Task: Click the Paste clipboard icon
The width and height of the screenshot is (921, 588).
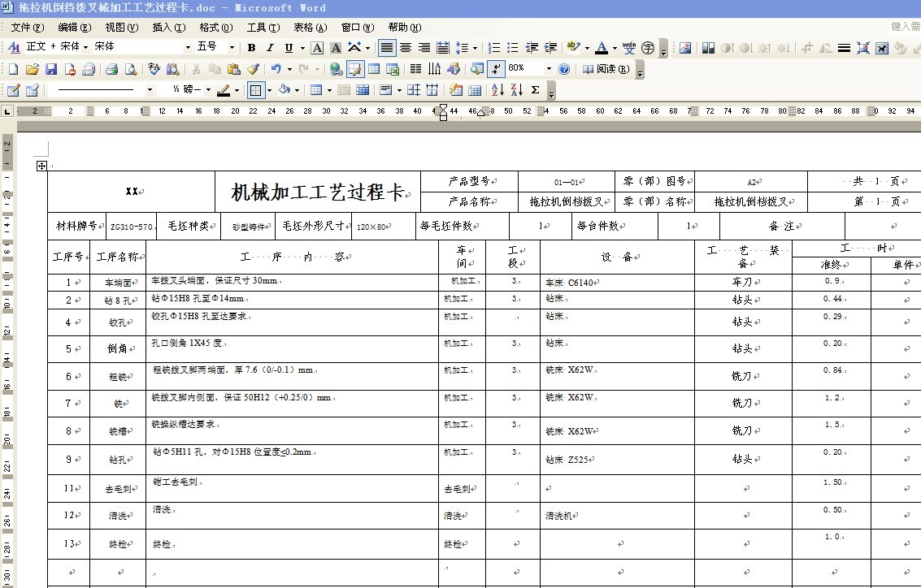Action: [x=234, y=69]
